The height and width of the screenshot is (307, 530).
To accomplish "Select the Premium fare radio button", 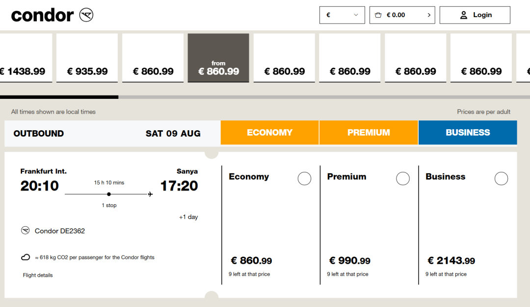I will pos(403,179).
